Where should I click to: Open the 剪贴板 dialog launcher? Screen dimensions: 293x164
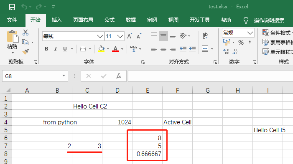[x=36, y=62]
